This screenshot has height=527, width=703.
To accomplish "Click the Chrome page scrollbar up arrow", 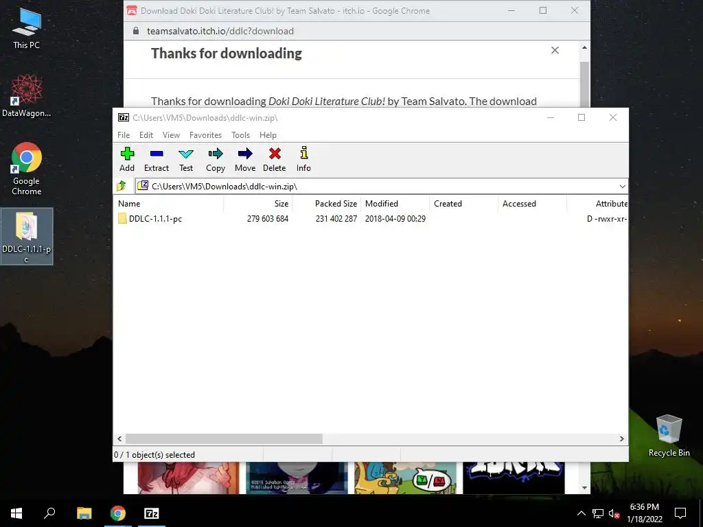I will [584, 47].
